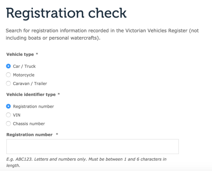Select the Registration number radio button
The height and width of the screenshot is (171, 212).
9,106
